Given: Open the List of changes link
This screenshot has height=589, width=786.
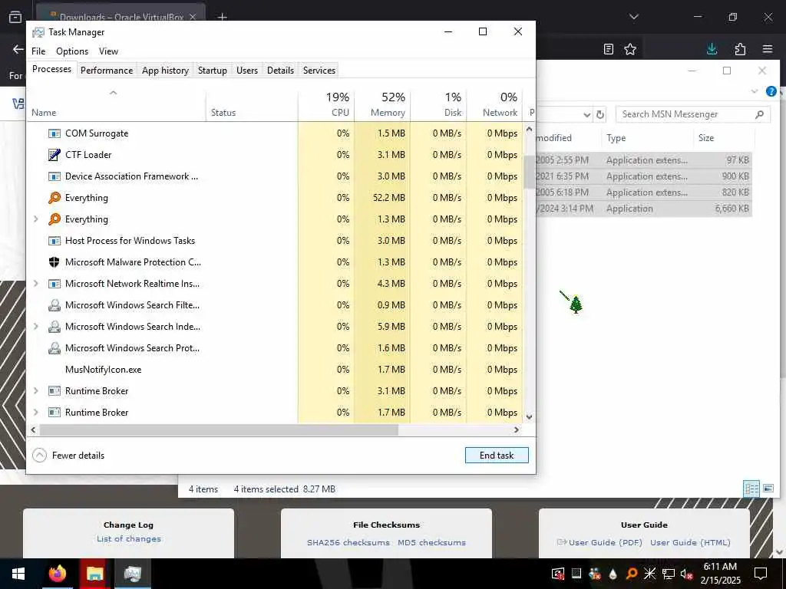Looking at the screenshot, I should (129, 539).
